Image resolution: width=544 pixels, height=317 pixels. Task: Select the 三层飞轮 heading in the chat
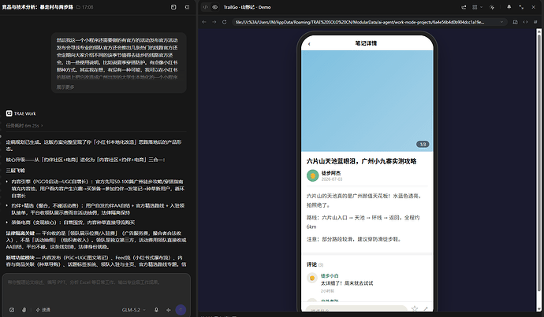pos(16,170)
